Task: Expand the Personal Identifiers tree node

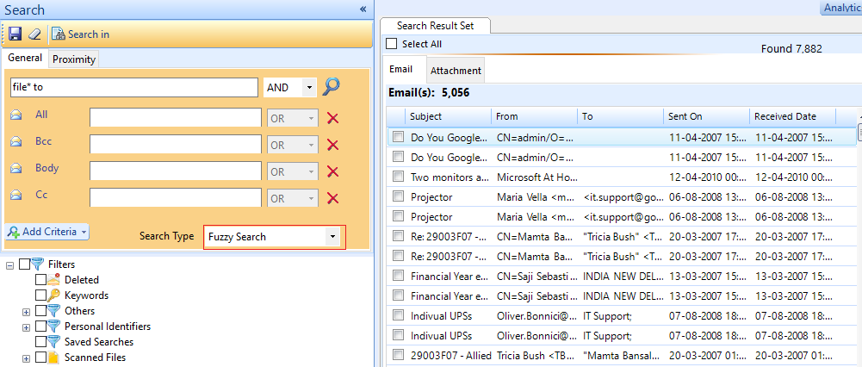Action: [26, 327]
